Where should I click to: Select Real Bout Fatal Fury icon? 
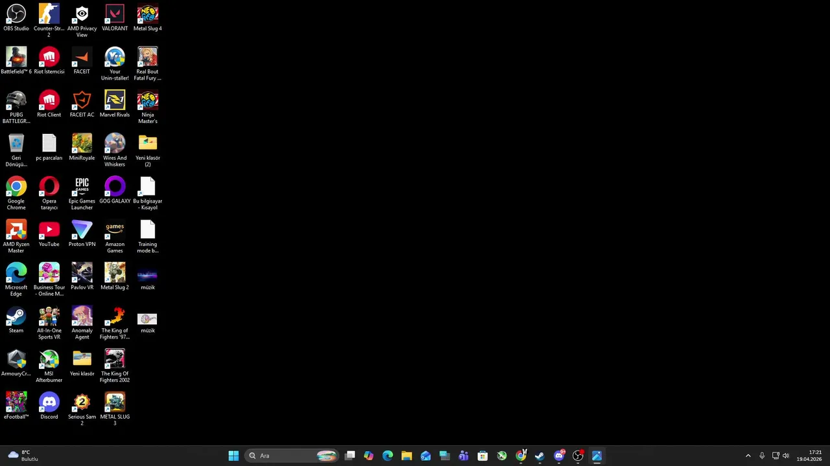point(147,63)
